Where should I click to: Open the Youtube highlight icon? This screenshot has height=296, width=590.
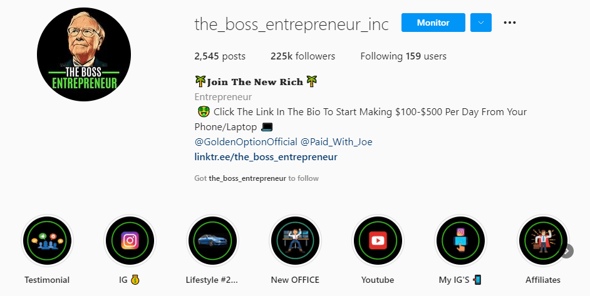[x=378, y=240]
